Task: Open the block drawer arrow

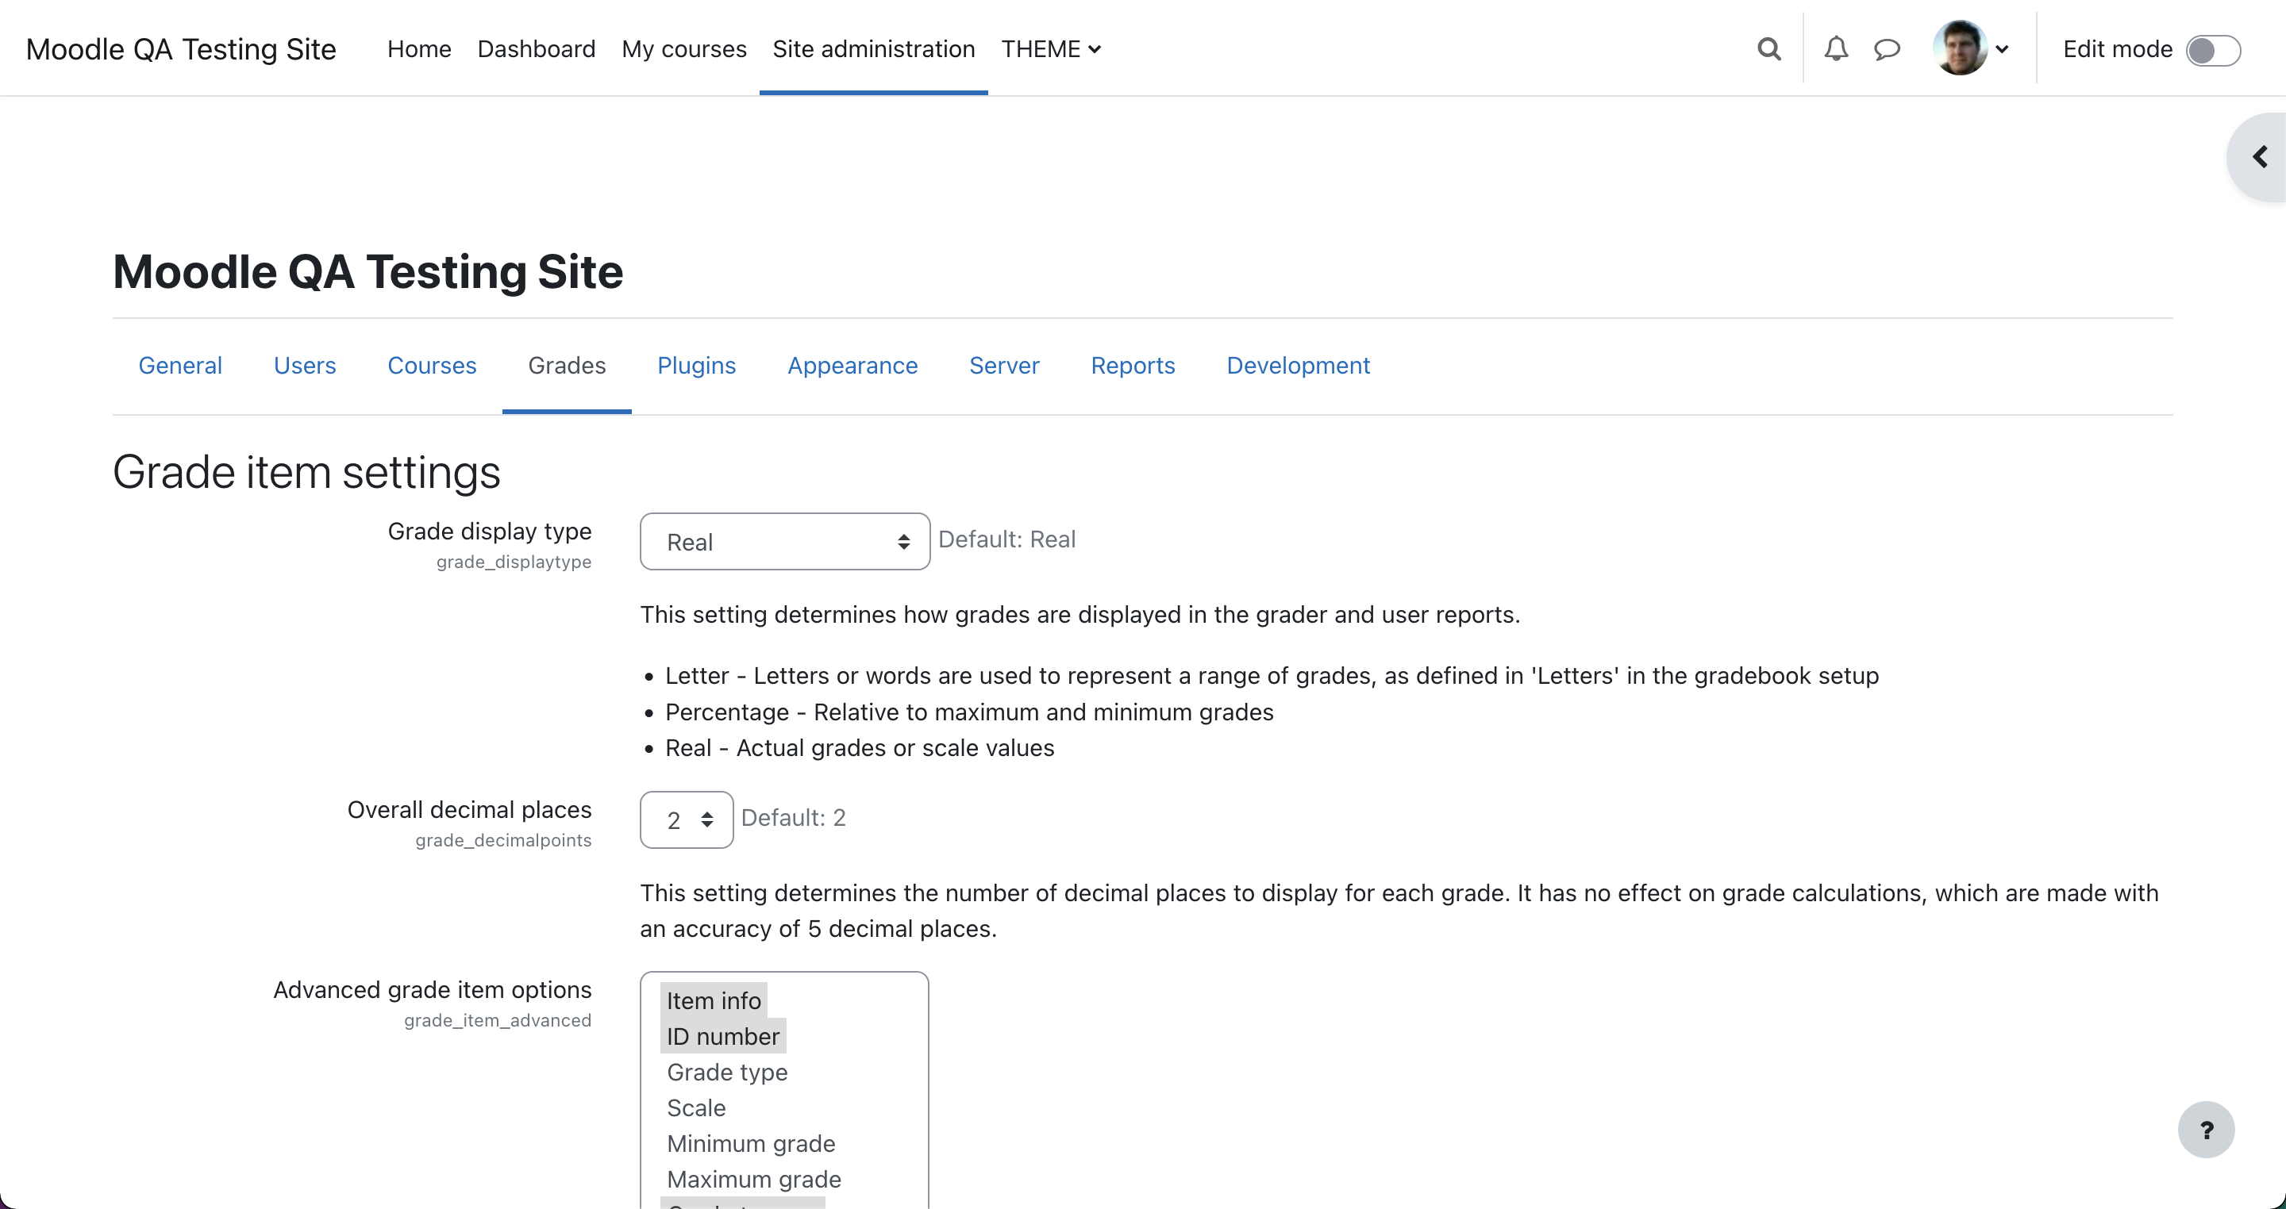Action: click(2259, 157)
